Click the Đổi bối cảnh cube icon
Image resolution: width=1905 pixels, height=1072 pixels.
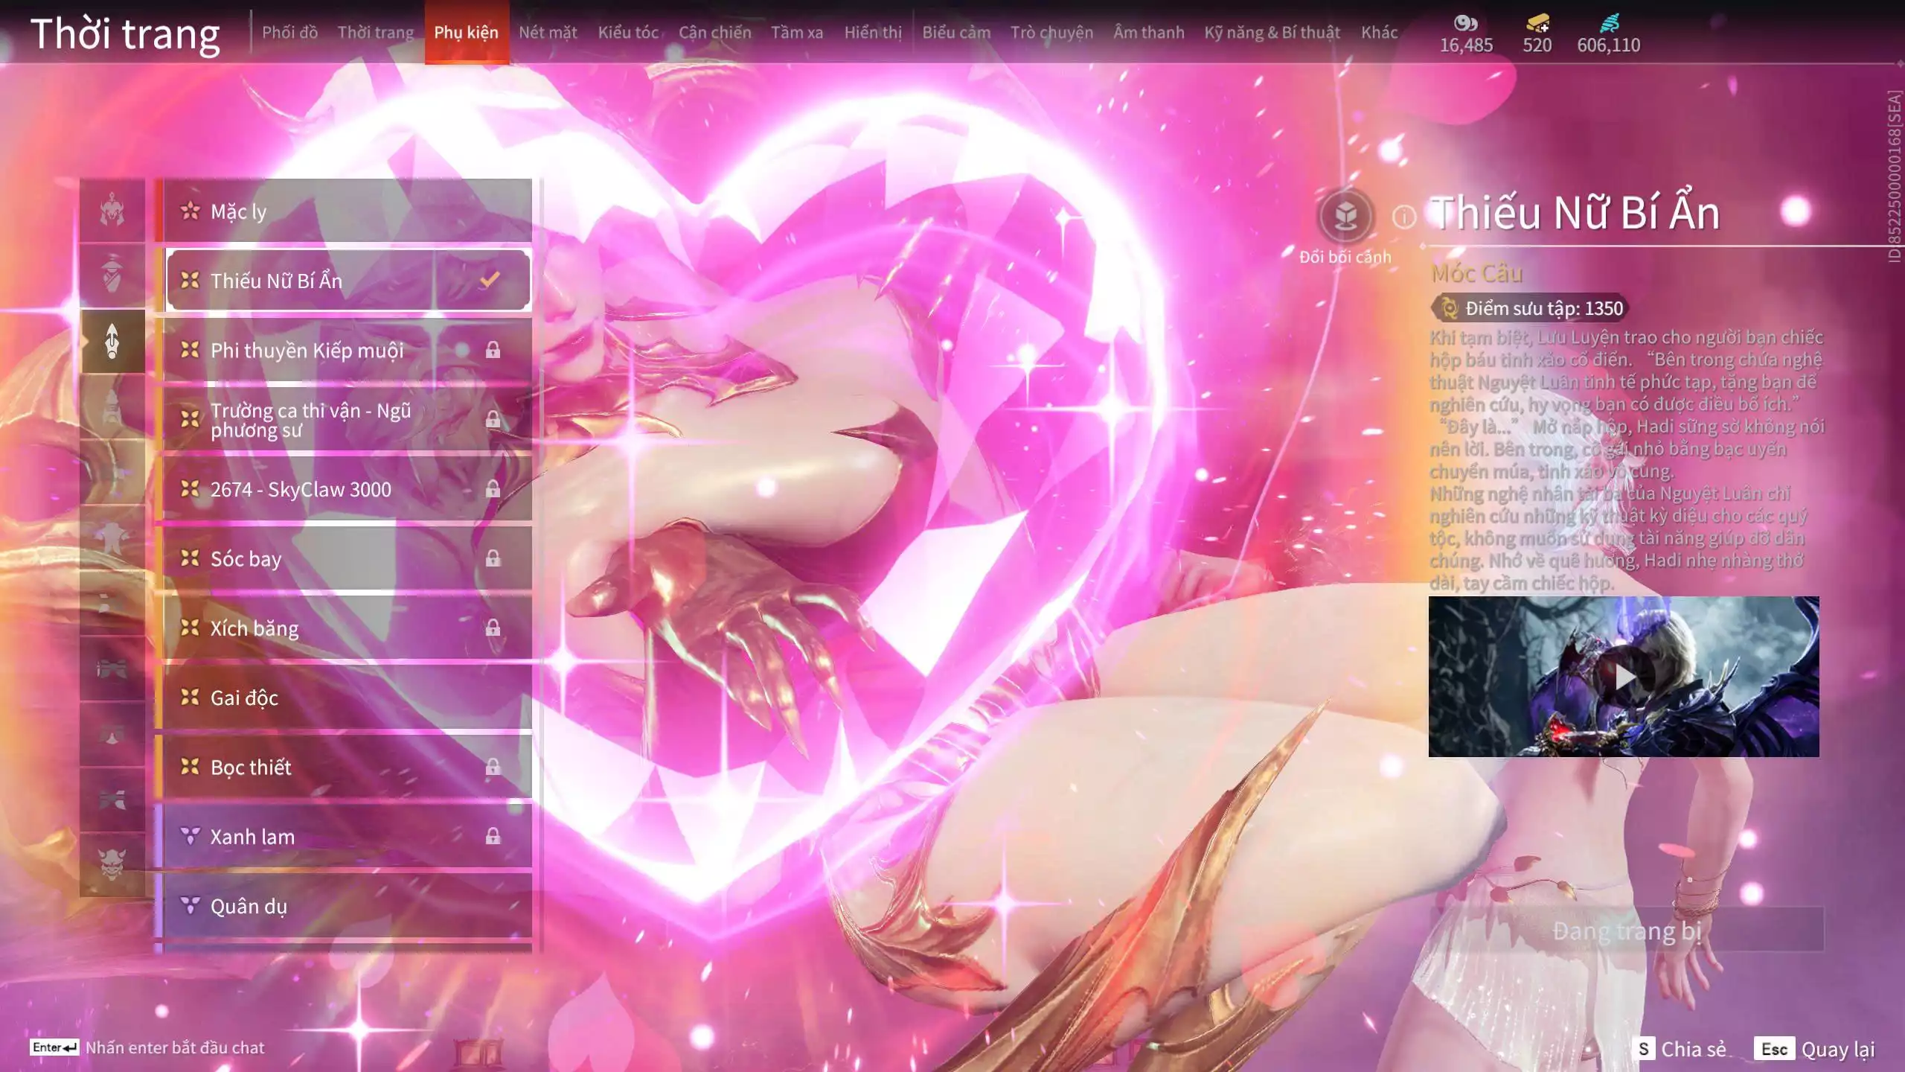pos(1345,217)
